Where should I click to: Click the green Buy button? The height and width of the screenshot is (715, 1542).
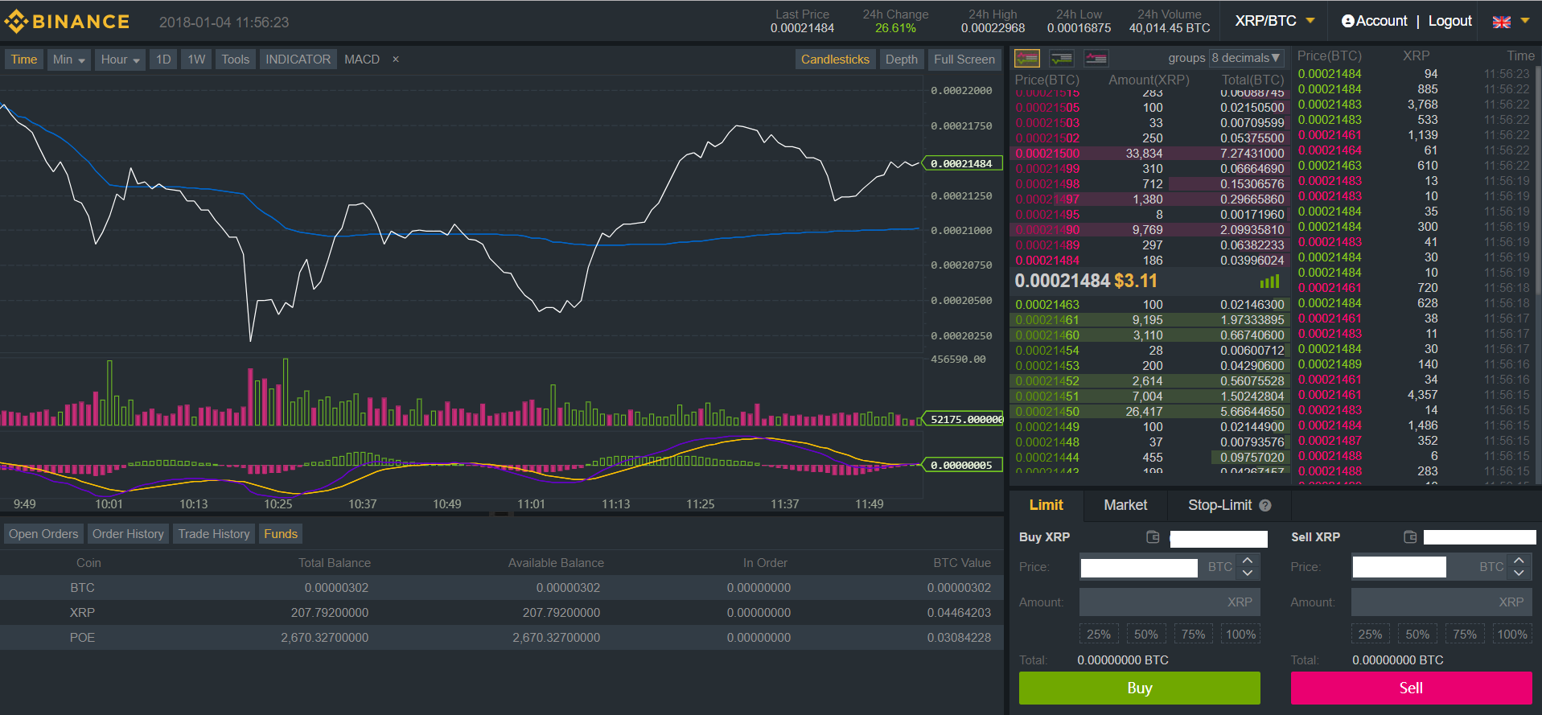pyautogui.click(x=1140, y=688)
